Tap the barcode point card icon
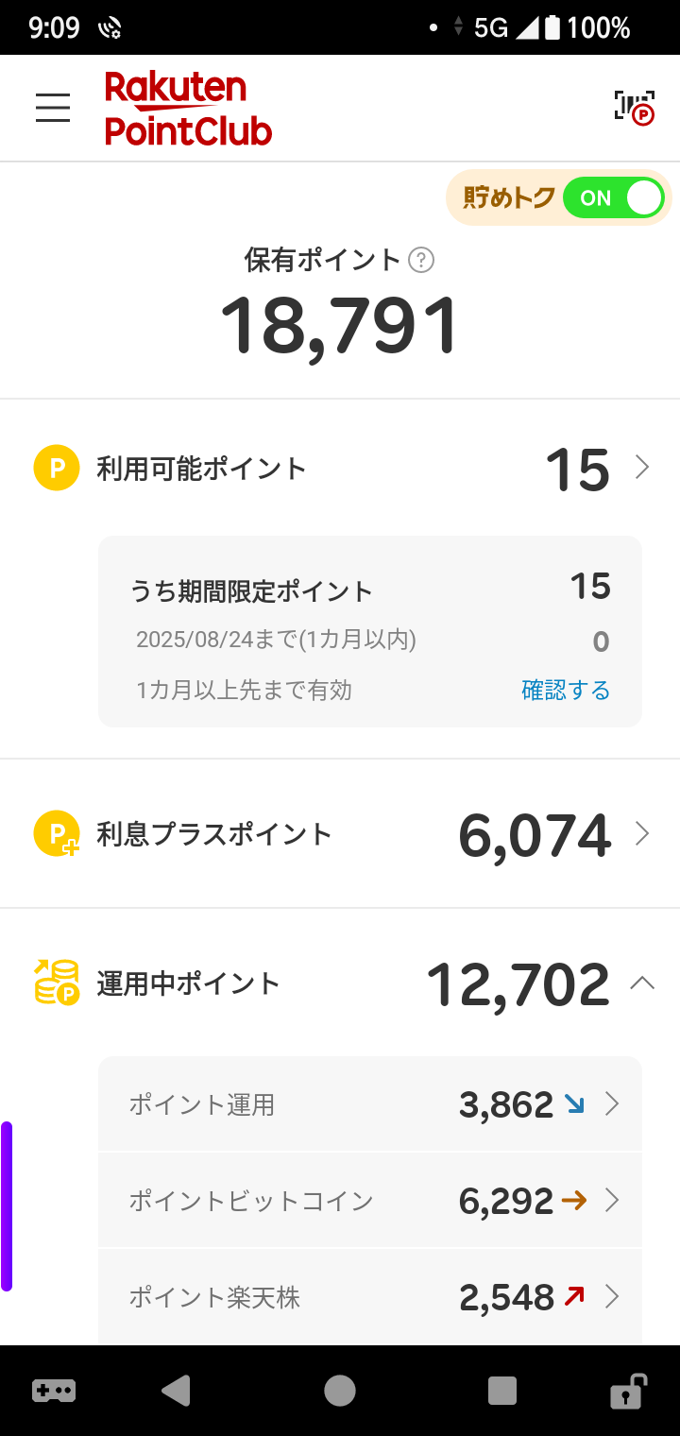Viewport: 680px width, 1436px height. click(634, 108)
